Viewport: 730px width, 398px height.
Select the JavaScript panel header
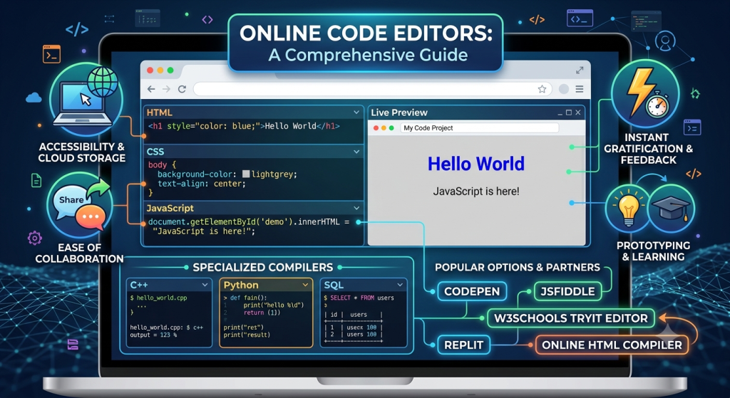(254, 209)
